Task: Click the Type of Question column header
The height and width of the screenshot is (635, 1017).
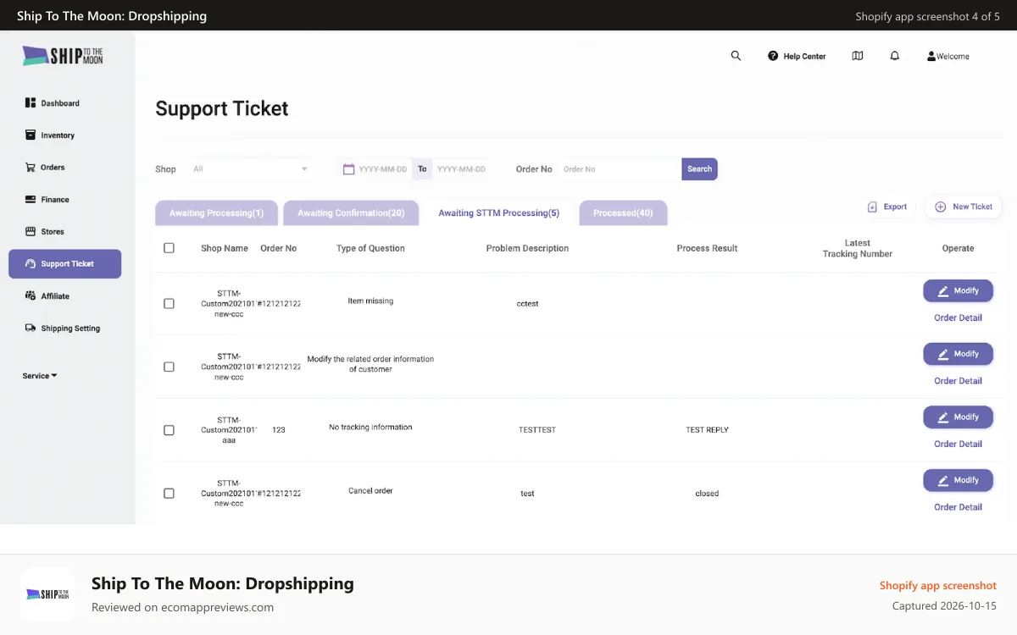Action: 370,248
